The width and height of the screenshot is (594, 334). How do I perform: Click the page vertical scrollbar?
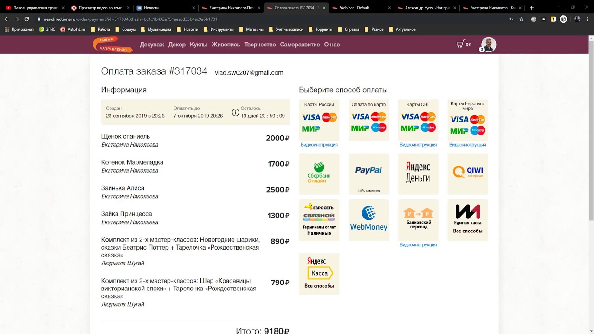click(591, 185)
